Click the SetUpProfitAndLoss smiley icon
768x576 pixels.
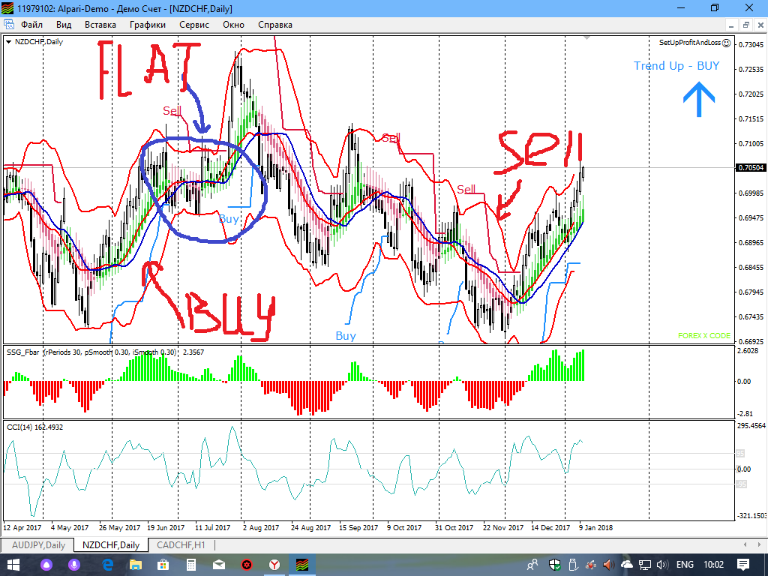click(x=726, y=43)
